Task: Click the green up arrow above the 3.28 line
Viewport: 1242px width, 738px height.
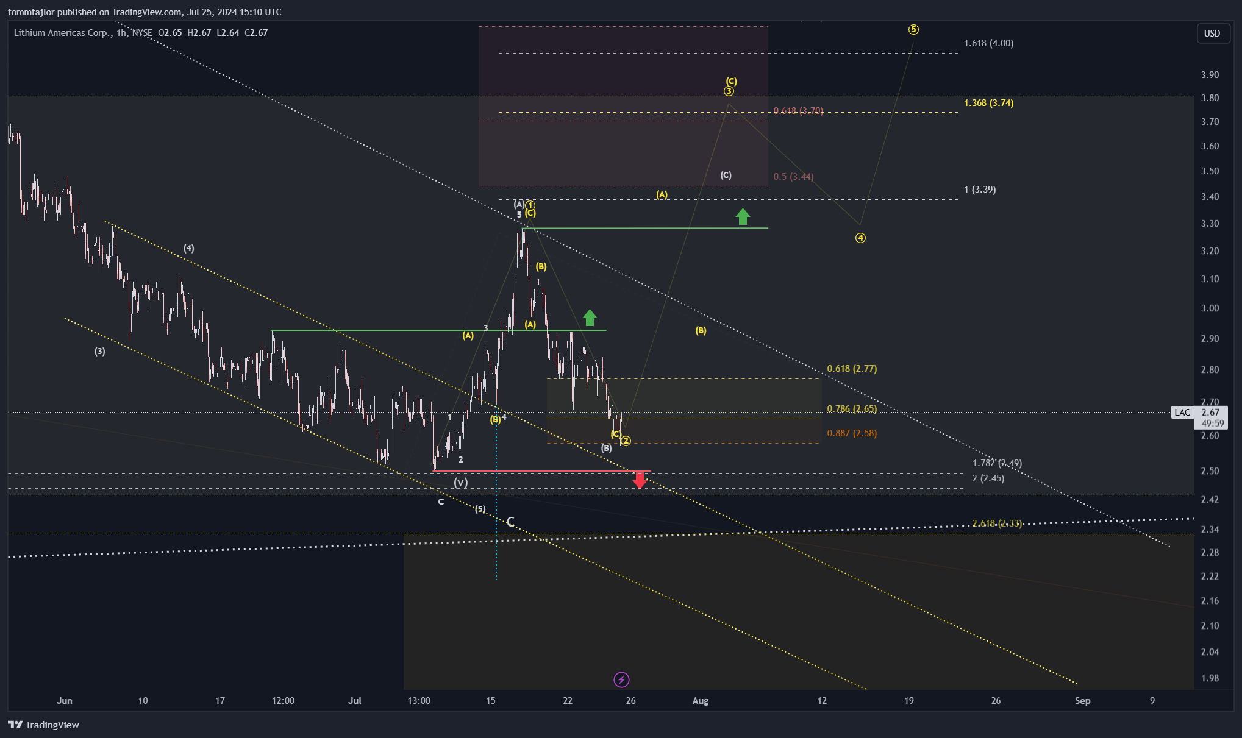Action: [743, 216]
